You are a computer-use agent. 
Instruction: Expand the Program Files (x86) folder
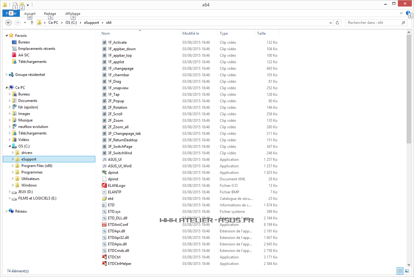tap(13, 166)
